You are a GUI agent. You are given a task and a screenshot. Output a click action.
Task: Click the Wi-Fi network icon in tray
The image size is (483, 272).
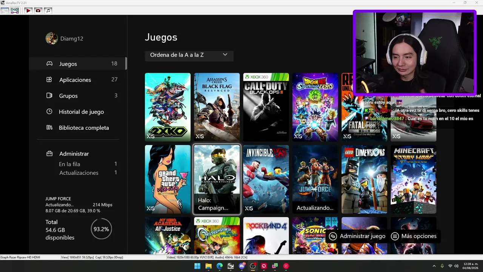450,266
